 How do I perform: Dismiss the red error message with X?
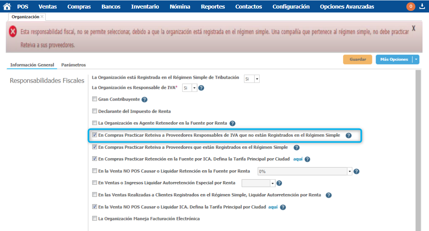pos(413,29)
